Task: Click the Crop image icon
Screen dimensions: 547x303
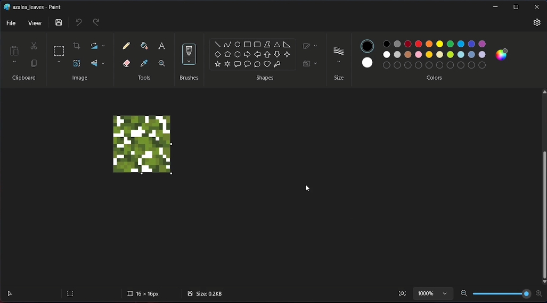Action: tap(77, 46)
